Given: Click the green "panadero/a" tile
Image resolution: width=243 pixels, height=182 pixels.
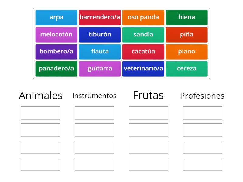Looking at the screenshot, I should pos(56,69).
